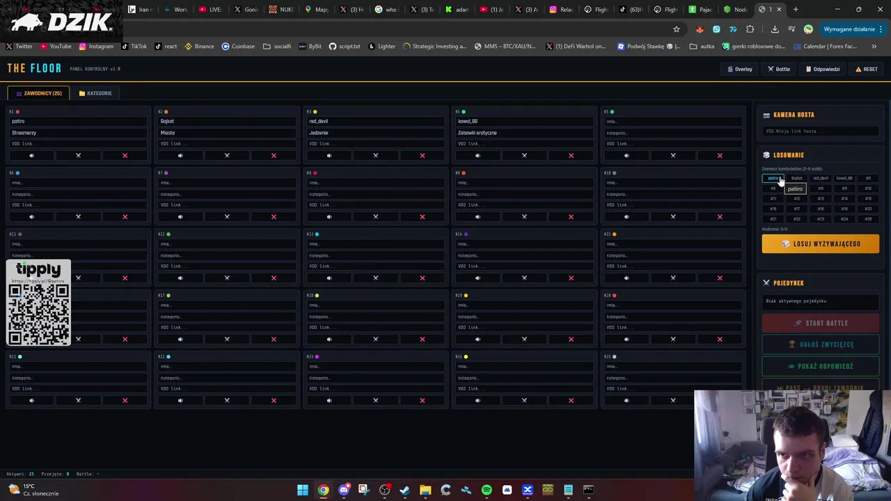Click Pokaż Odpowiedź button
Screen dimensions: 891x501
(x=821, y=366)
